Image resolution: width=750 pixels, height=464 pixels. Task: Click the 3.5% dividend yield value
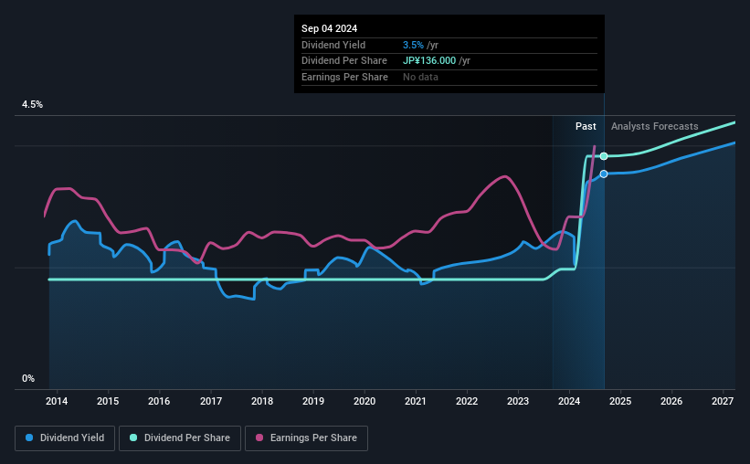413,45
